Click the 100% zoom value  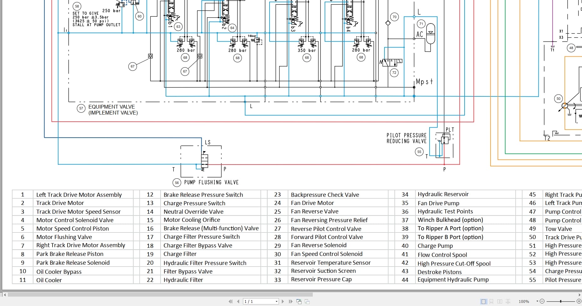tap(524, 301)
